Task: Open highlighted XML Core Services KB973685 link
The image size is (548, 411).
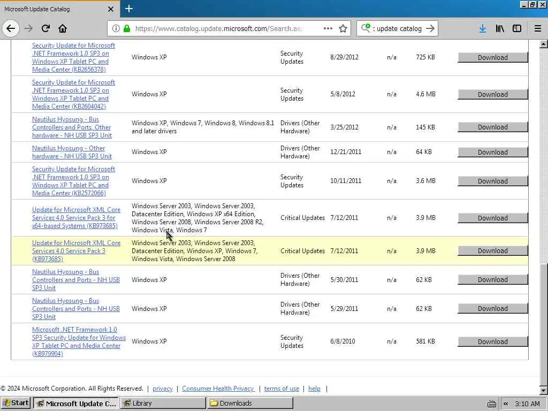Action: (x=76, y=251)
